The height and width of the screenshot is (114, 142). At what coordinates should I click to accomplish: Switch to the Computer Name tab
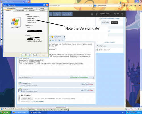tap(20, 11)
